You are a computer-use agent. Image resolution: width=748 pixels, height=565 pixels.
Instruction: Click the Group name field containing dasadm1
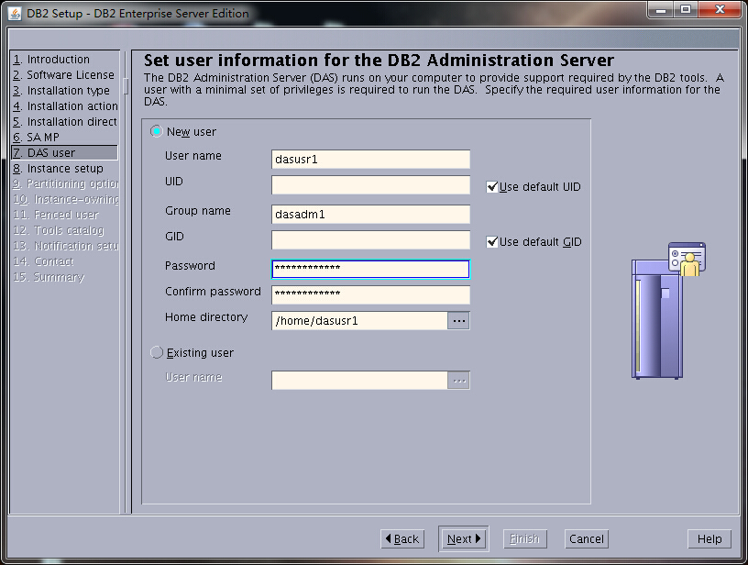[370, 215]
